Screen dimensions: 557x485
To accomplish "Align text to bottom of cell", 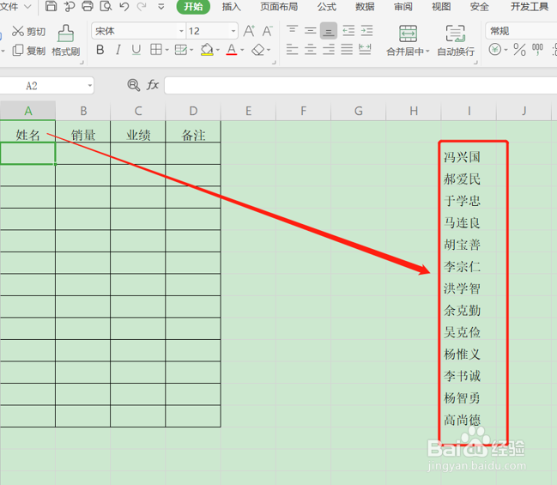I will pyautogui.click(x=329, y=31).
